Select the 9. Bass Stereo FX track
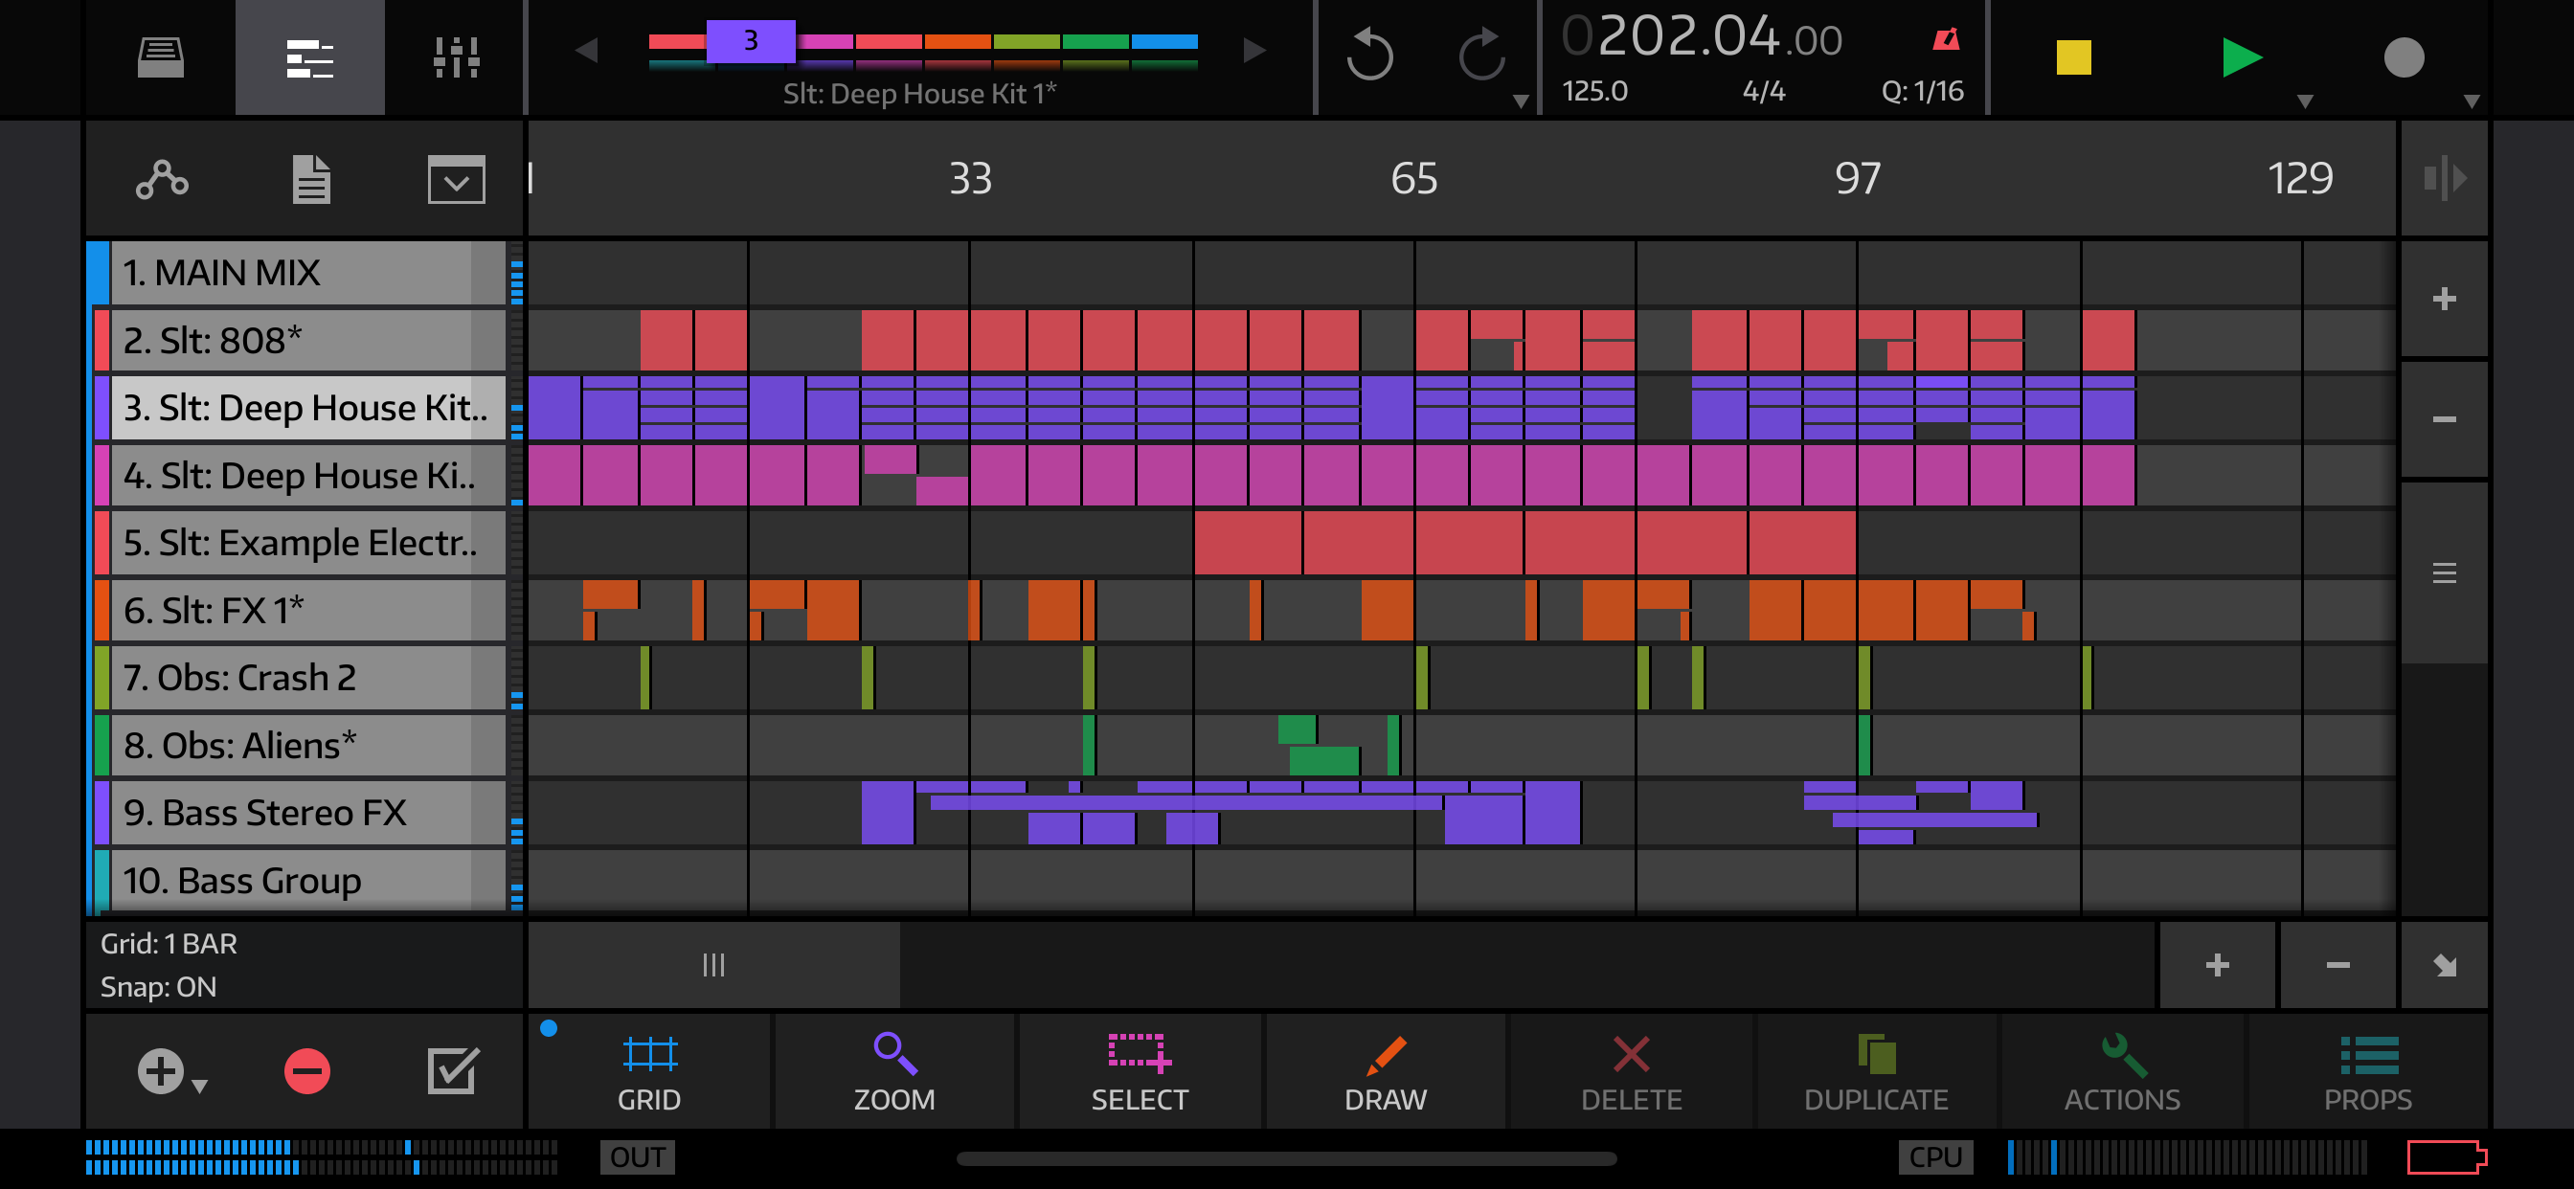The height and width of the screenshot is (1189, 2574). (307, 813)
